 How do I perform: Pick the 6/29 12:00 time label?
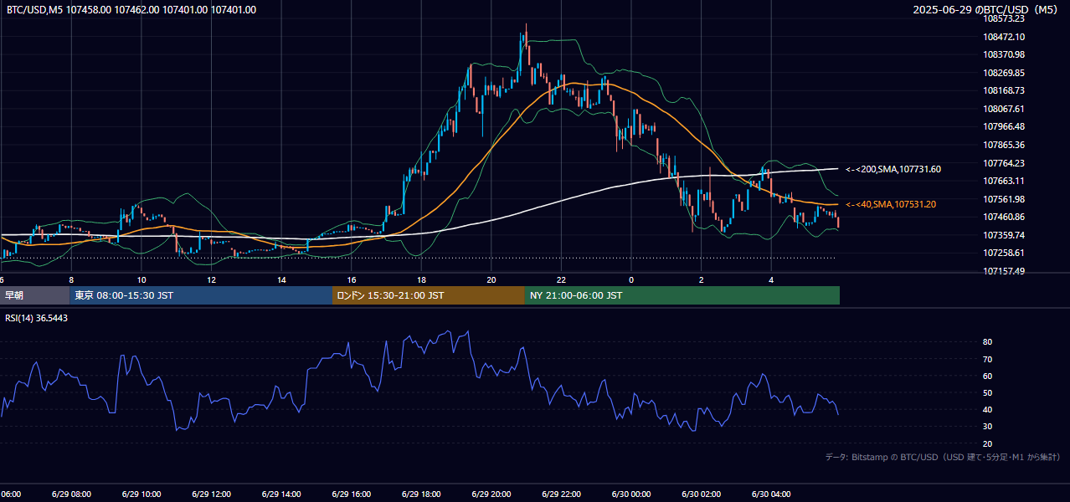(x=211, y=494)
